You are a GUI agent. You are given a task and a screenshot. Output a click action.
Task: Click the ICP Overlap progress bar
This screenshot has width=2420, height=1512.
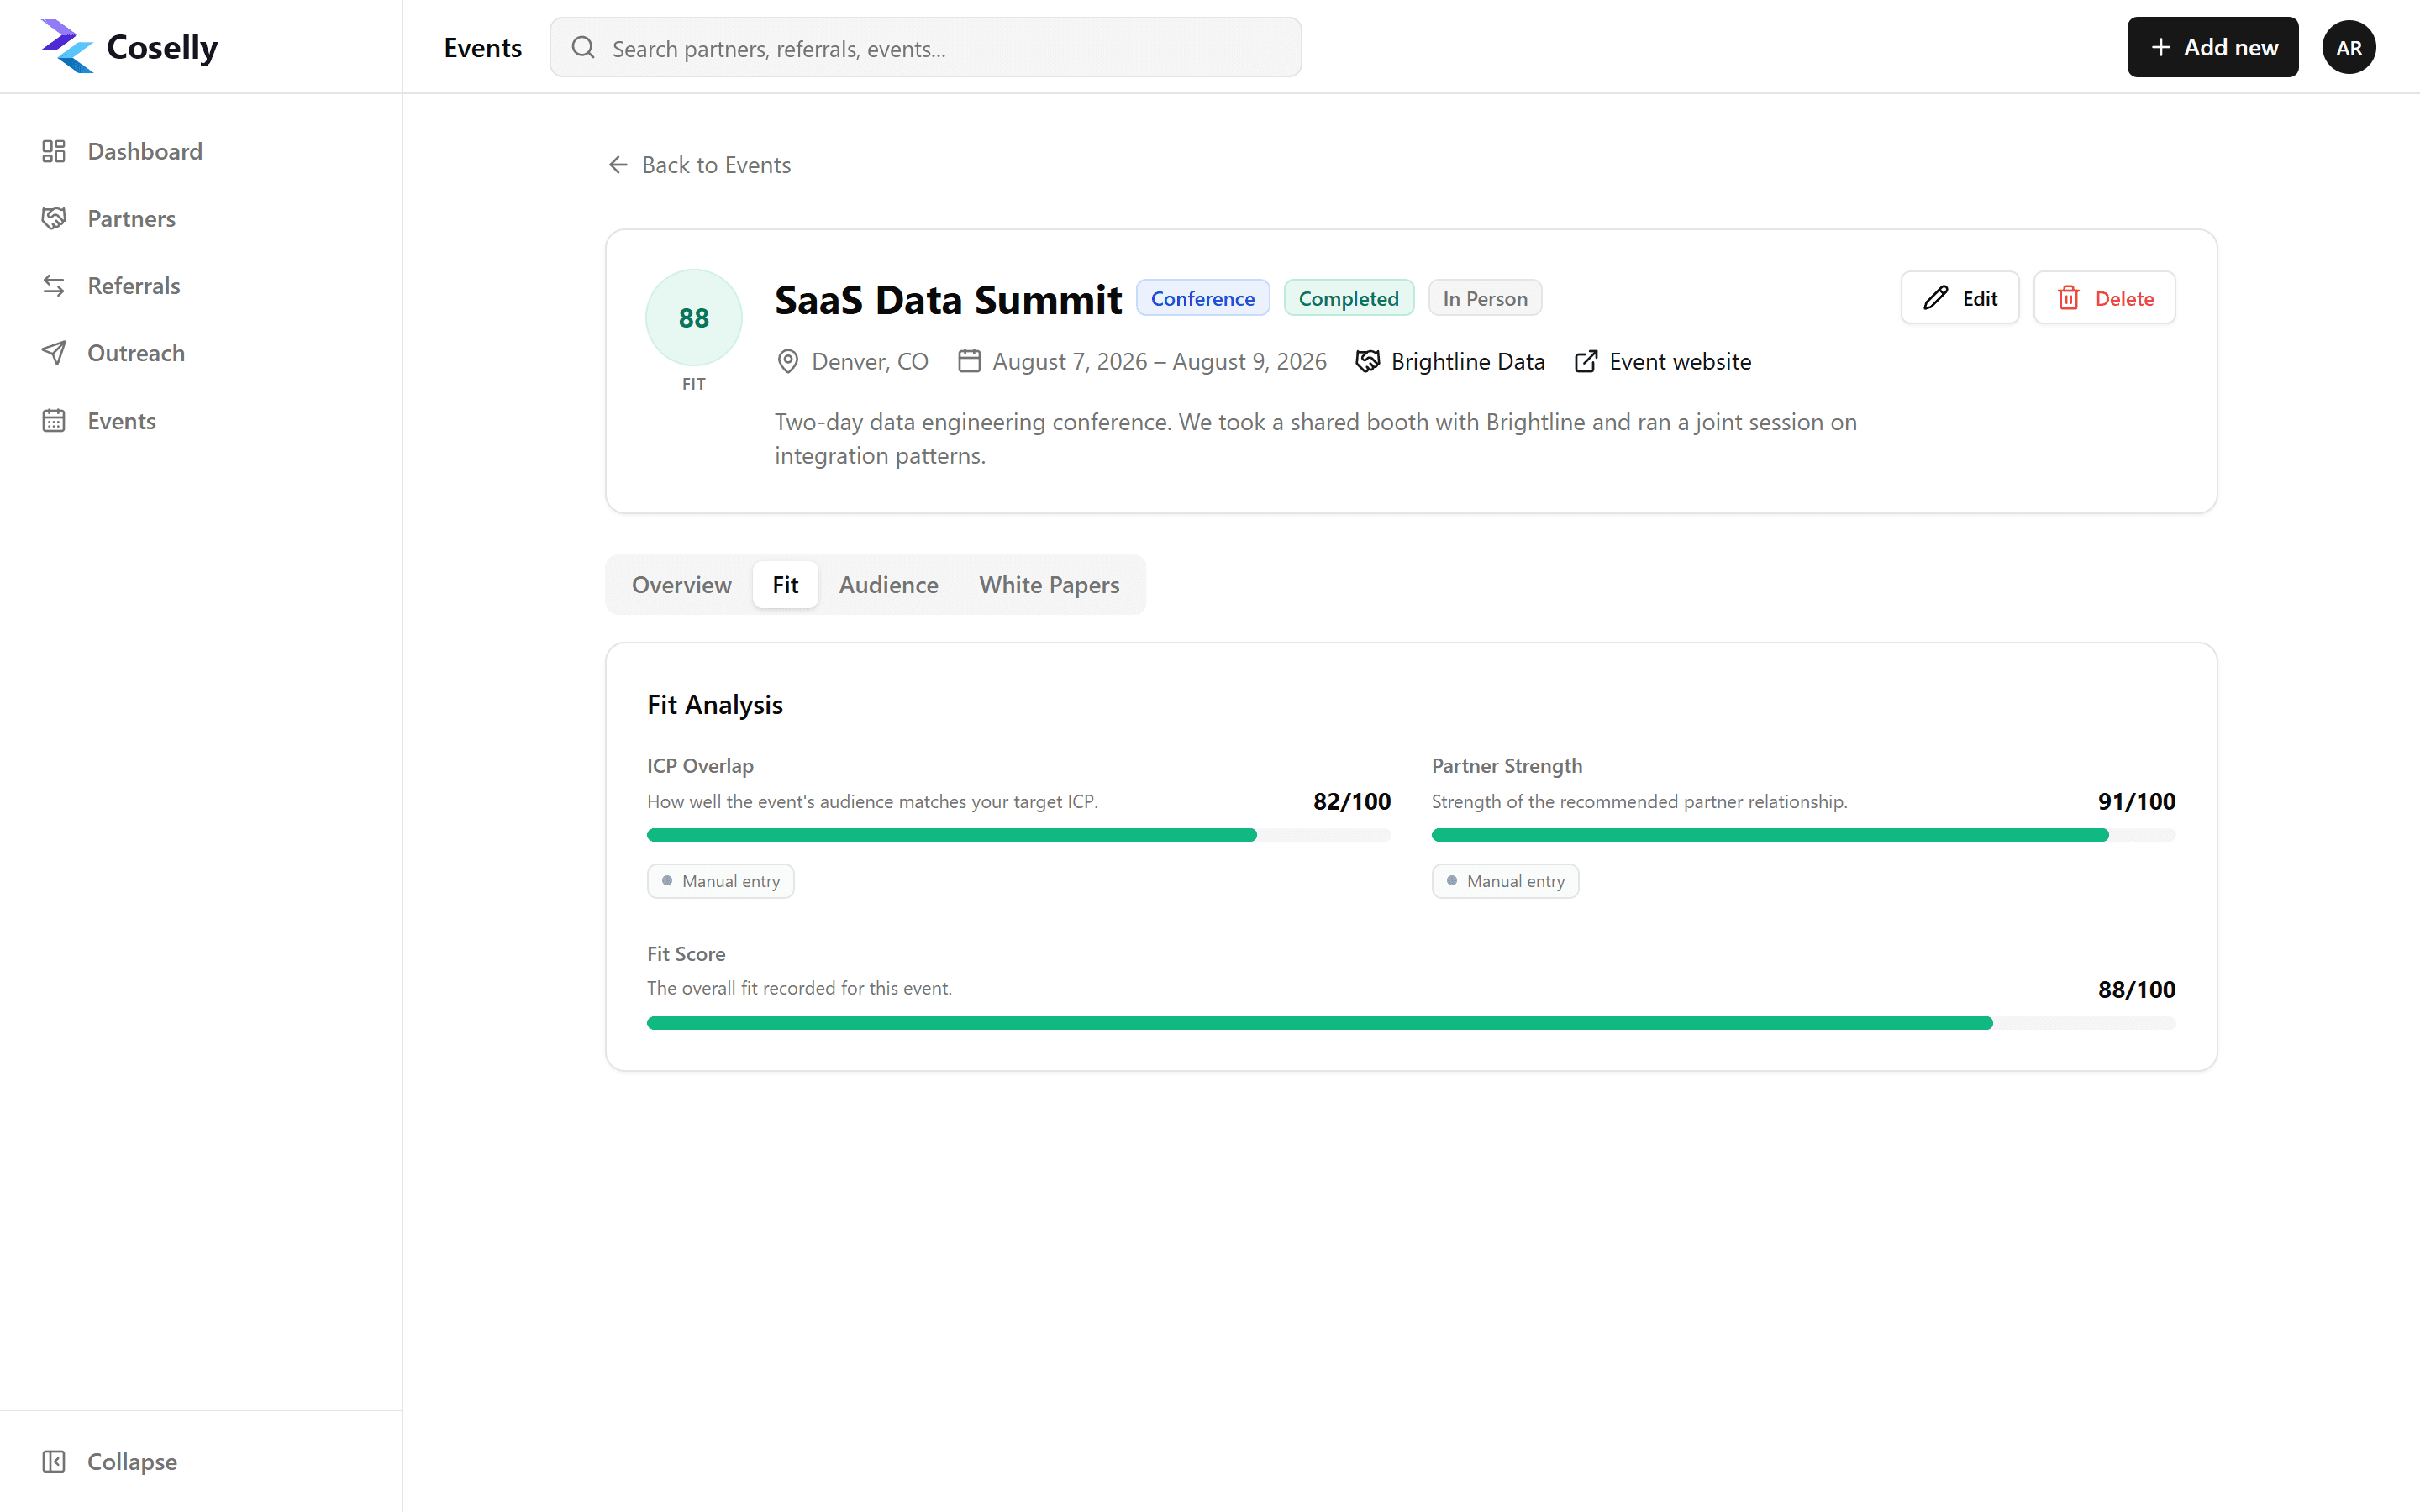(x=1018, y=835)
